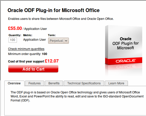Click the red ORACLE logo on product box
Image resolution: width=146 pixels, height=116 pixels.
(x=126, y=61)
